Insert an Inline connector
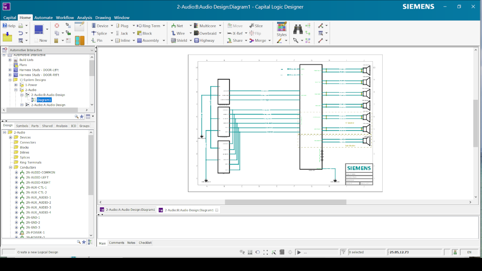The height and width of the screenshot is (271, 482). 123,40
